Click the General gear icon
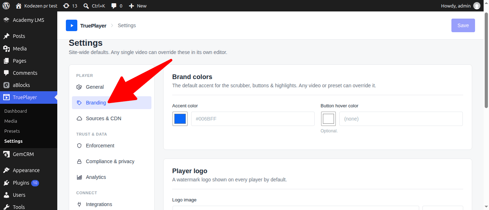The width and height of the screenshot is (489, 210). click(79, 87)
